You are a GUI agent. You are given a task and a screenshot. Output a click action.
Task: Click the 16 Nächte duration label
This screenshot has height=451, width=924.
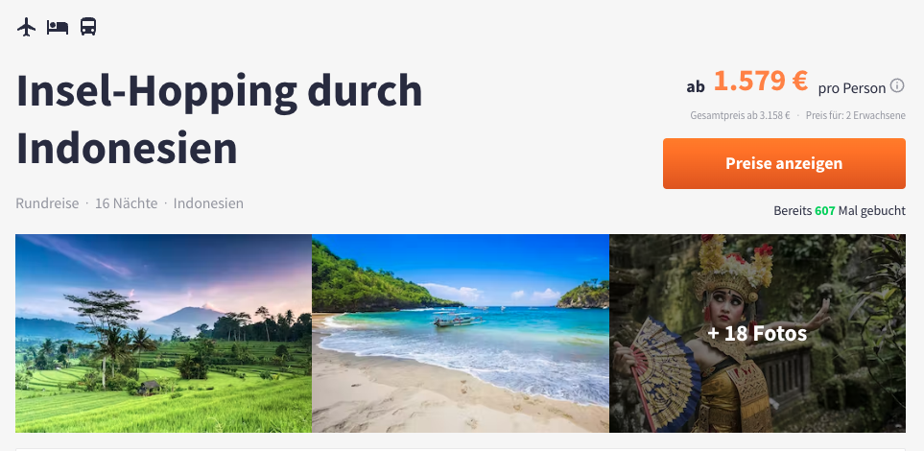(x=126, y=203)
